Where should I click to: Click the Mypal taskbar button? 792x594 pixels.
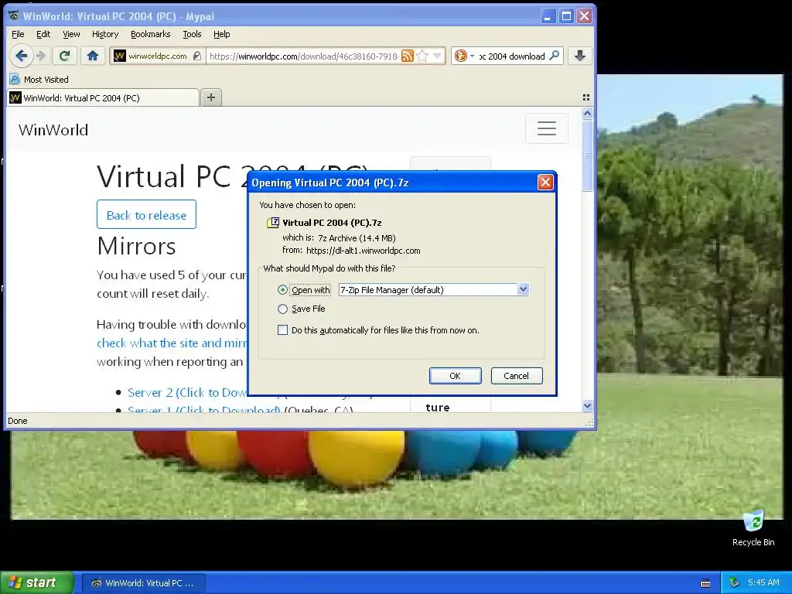pos(143,583)
